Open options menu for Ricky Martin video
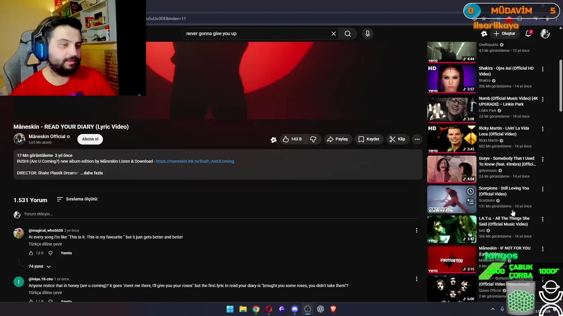 542,129
